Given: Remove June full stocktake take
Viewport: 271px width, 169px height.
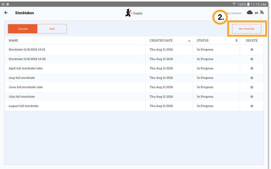Looking at the screenshot, I should pyautogui.click(x=252, y=87).
